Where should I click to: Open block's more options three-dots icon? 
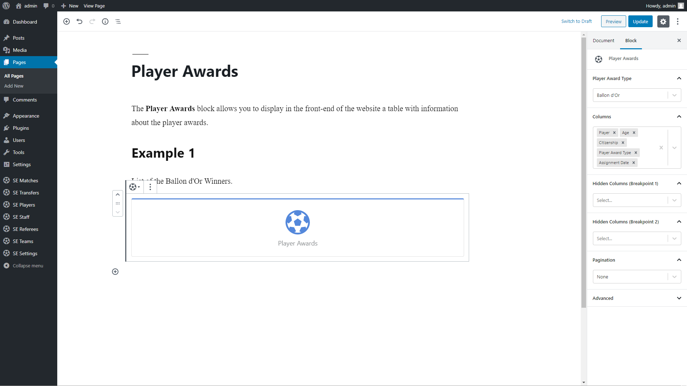point(150,187)
